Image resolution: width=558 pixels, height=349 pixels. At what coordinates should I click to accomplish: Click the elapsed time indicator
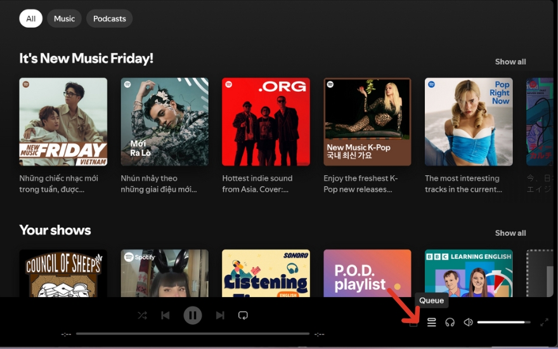click(66, 334)
